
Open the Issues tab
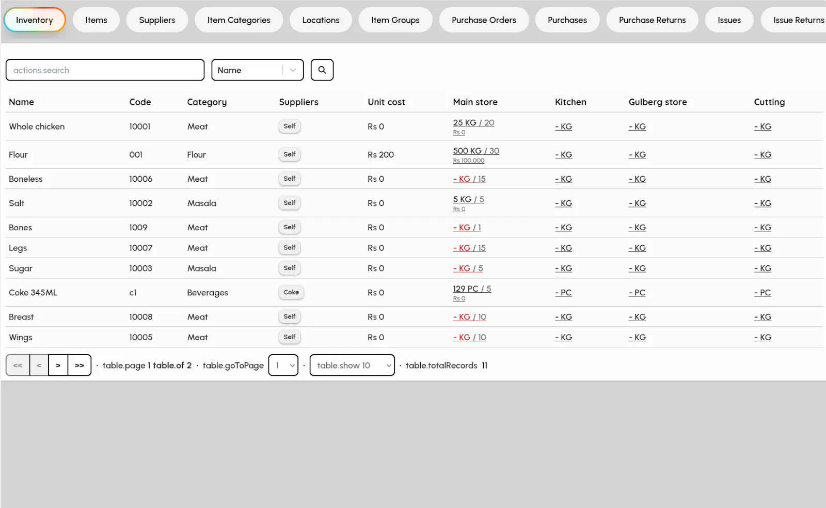pos(729,20)
